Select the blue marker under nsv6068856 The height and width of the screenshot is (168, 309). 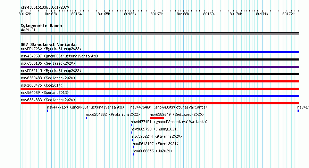[x=133, y=154]
